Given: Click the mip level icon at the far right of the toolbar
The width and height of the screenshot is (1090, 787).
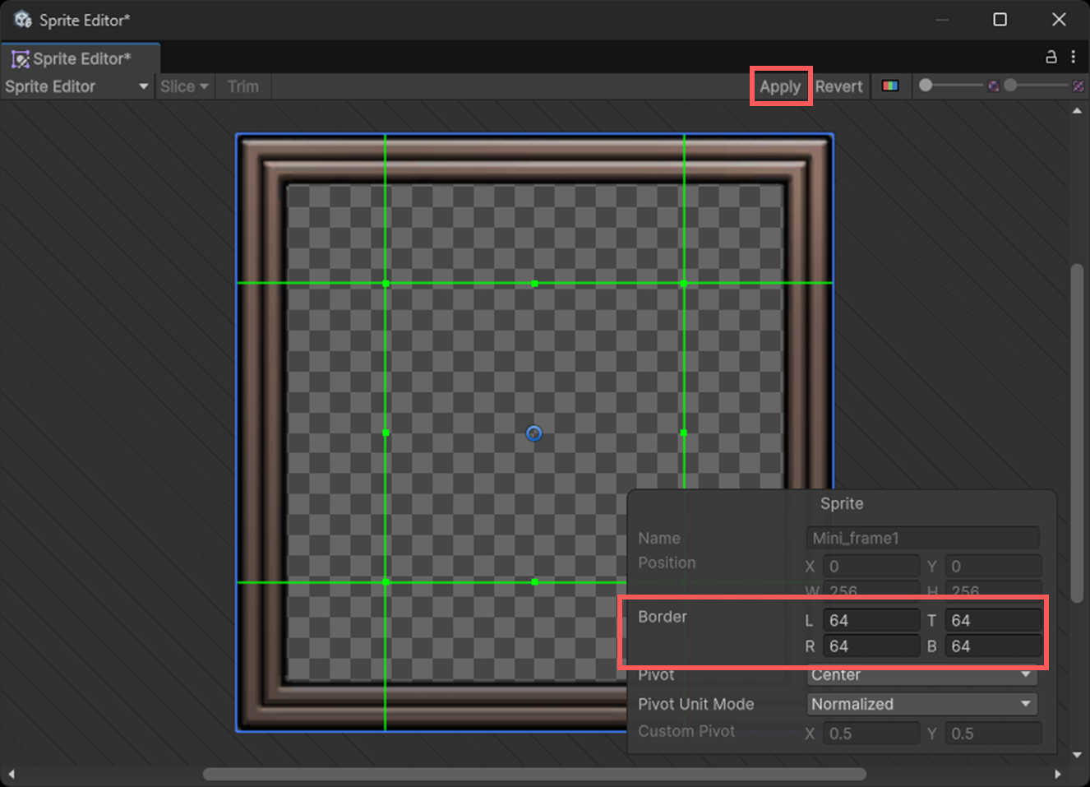Looking at the screenshot, I should tap(1078, 86).
